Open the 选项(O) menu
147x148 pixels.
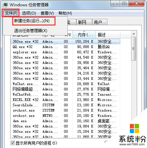coord(29,13)
